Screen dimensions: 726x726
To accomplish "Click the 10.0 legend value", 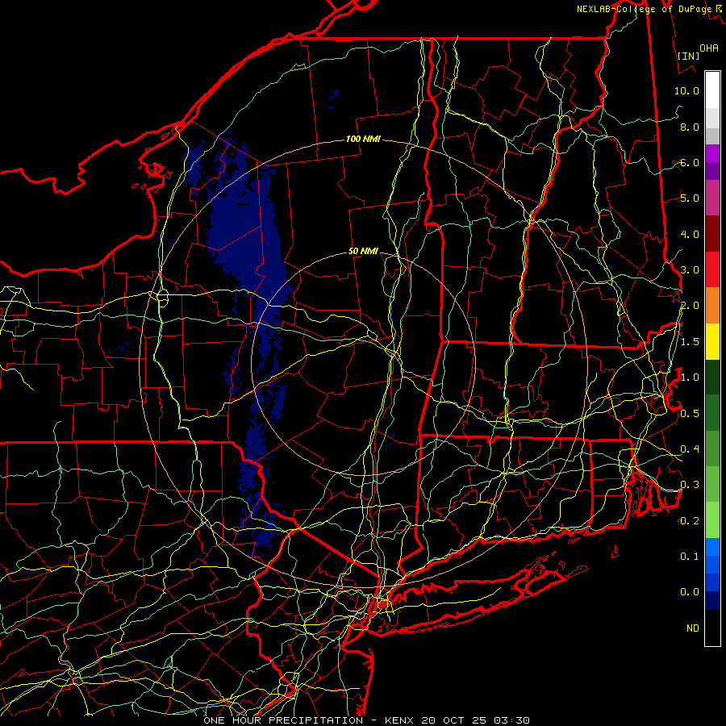I will tap(686, 90).
